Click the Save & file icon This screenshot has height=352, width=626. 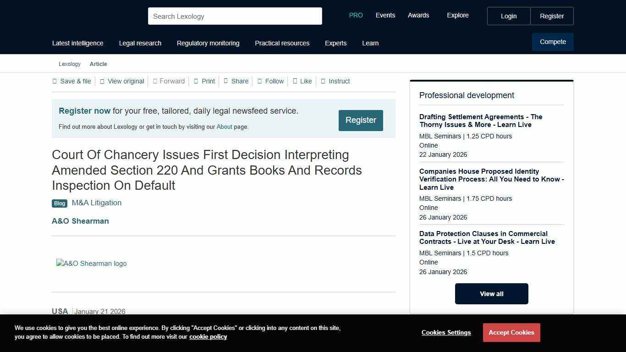(x=54, y=81)
